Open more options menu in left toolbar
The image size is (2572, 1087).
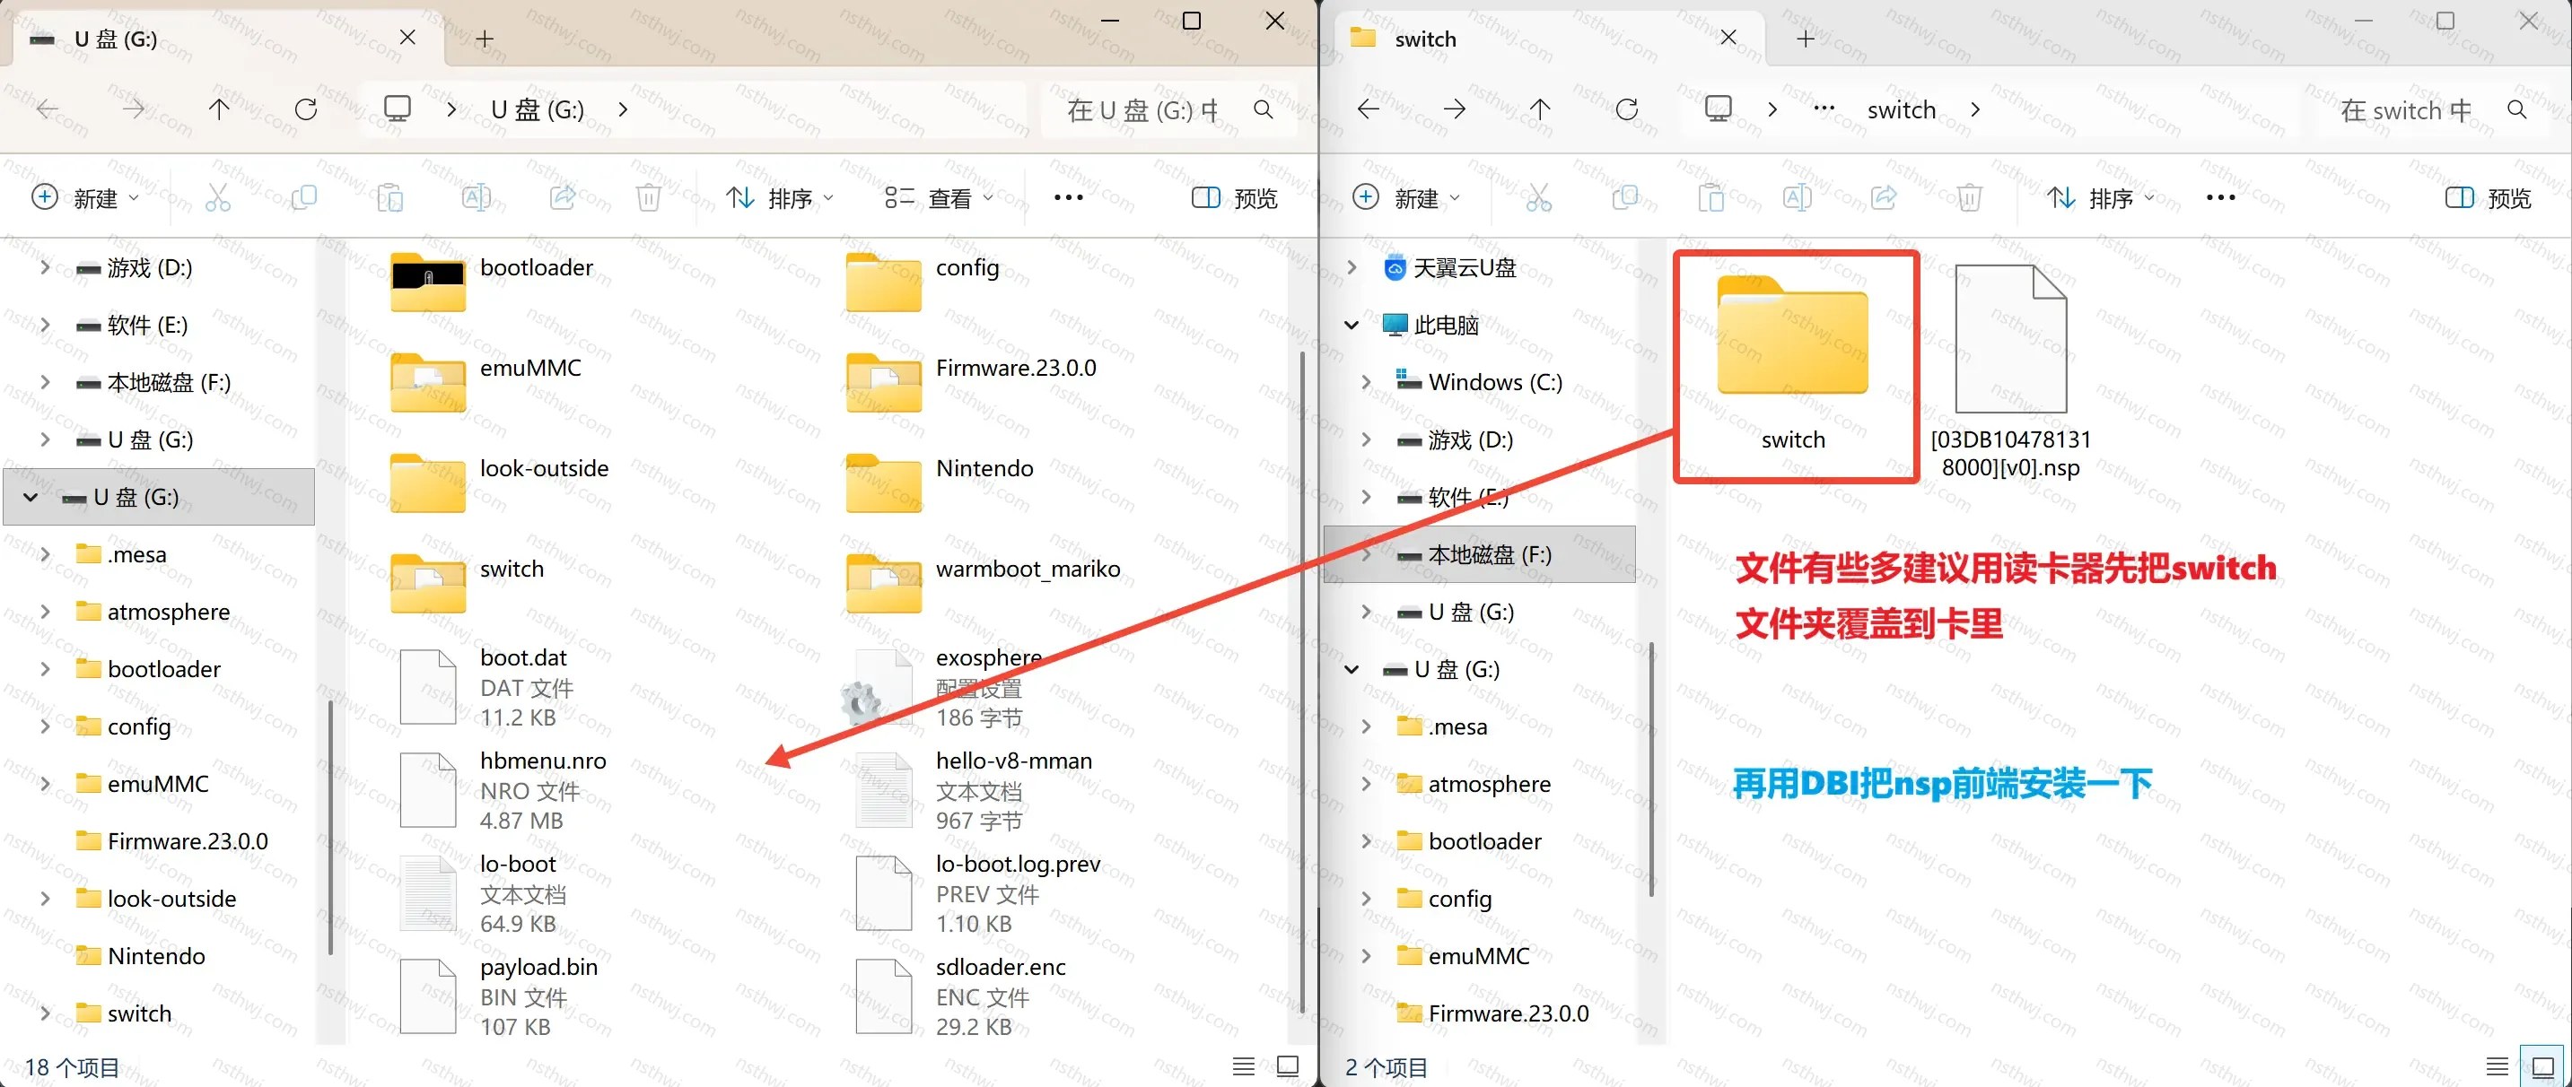[1068, 197]
